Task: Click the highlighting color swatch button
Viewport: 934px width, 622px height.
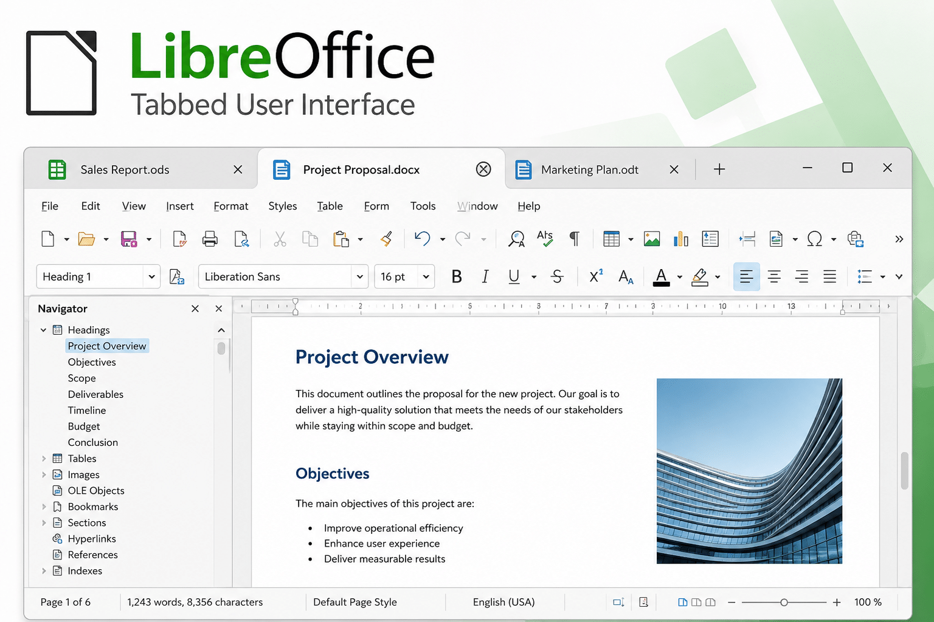Action: (700, 277)
